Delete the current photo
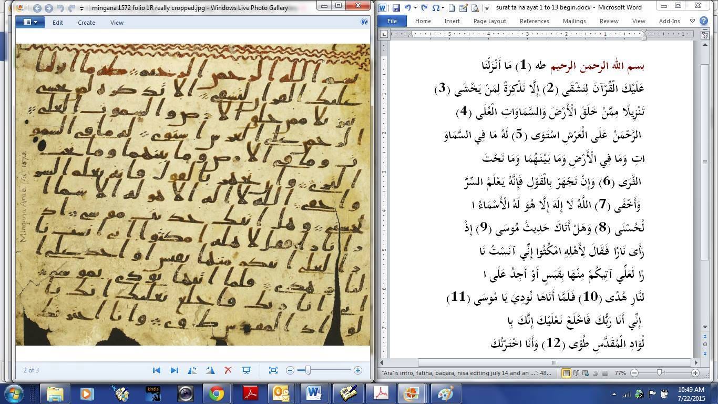Viewport: 718px width, 404px height. [228, 370]
